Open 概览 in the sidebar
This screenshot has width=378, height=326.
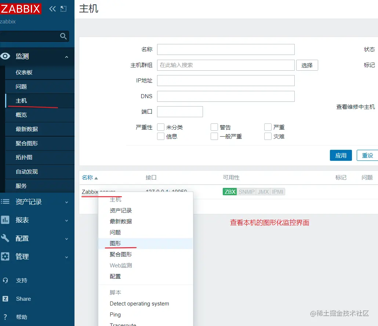(40, 115)
